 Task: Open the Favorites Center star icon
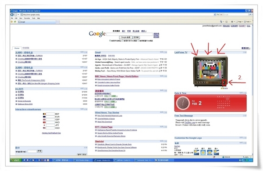pyautogui.click(x=11, y=21)
